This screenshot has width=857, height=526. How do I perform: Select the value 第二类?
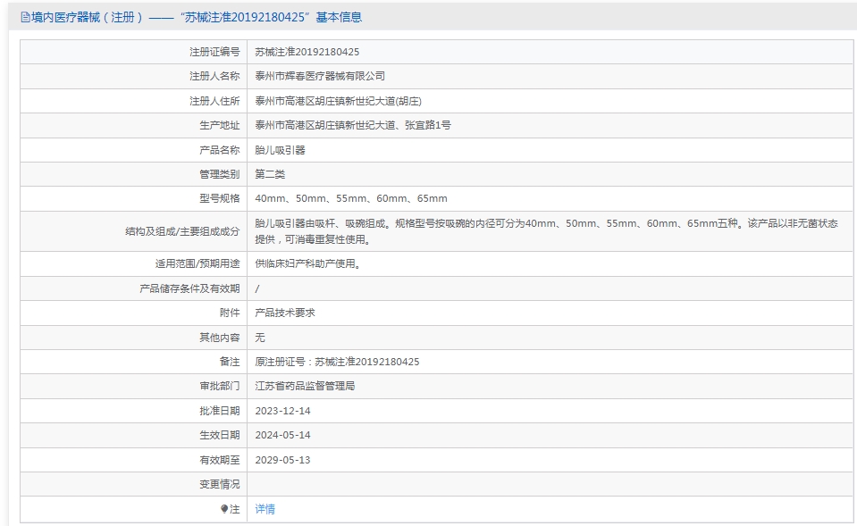[270, 174]
